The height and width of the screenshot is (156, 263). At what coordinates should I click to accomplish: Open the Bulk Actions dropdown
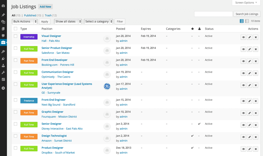[24, 21]
